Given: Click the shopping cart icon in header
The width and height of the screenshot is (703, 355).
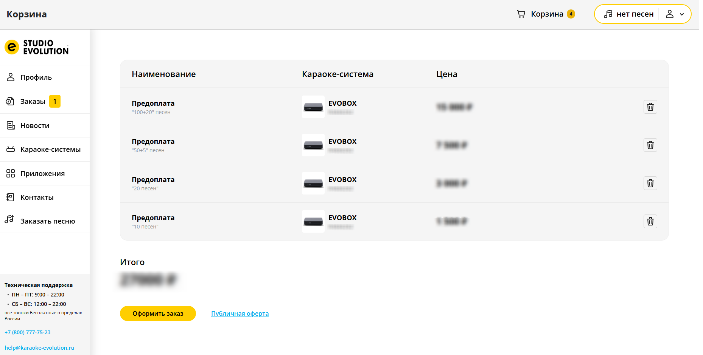Looking at the screenshot, I should pos(521,14).
